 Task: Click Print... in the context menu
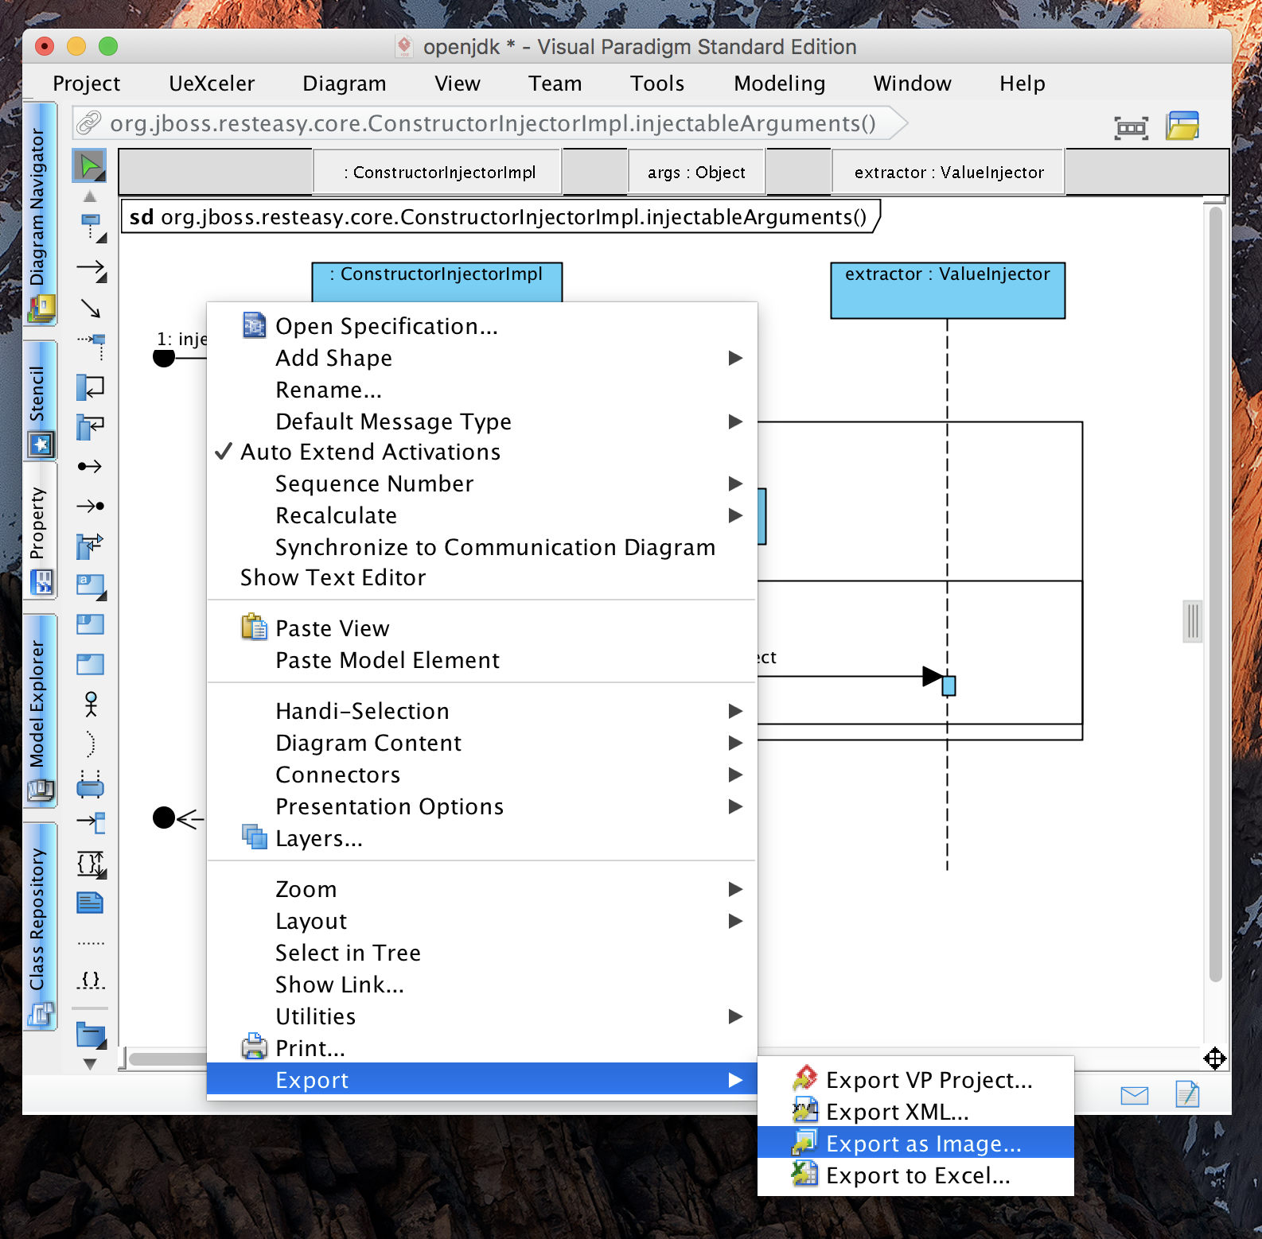[x=481, y=1048]
